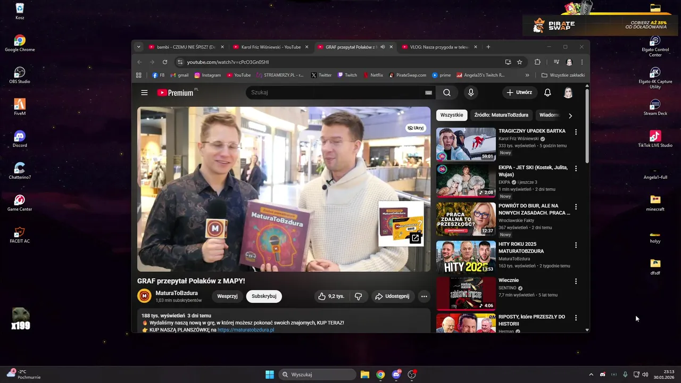
Task: Open the Stream Deck desktop icon
Action: (x=655, y=107)
